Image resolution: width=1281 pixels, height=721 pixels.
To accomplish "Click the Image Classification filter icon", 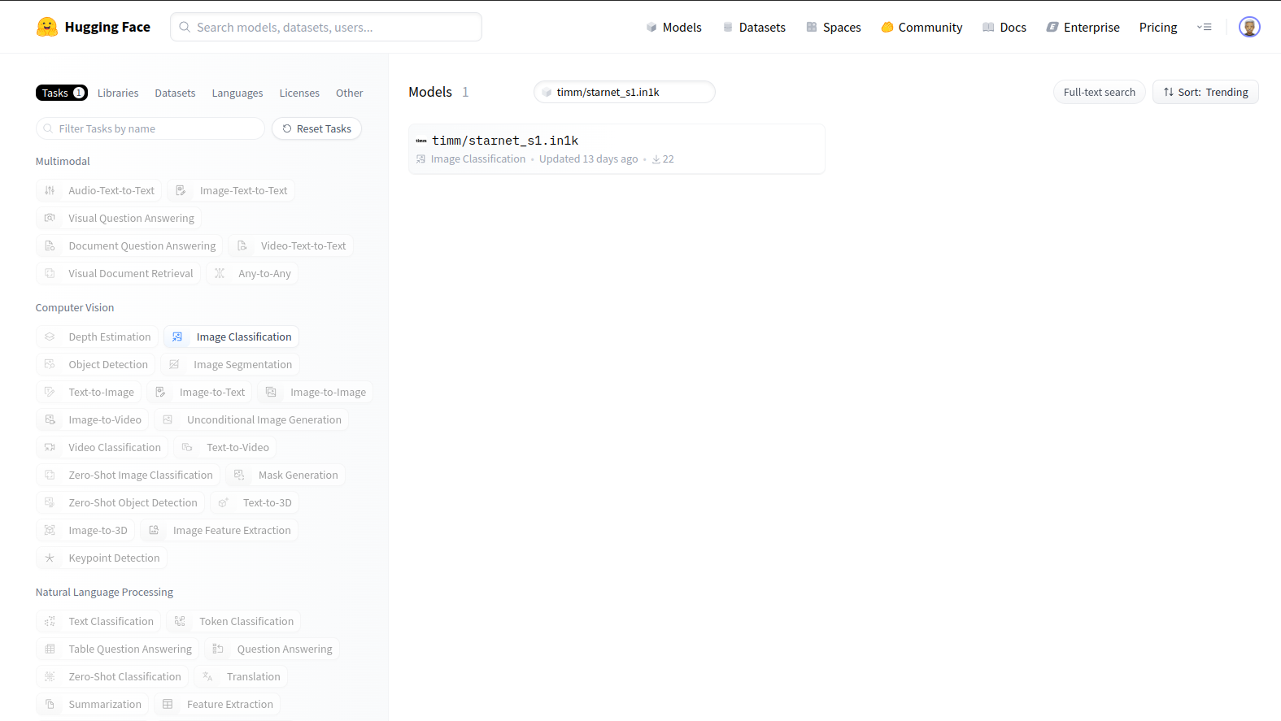I will pos(177,337).
